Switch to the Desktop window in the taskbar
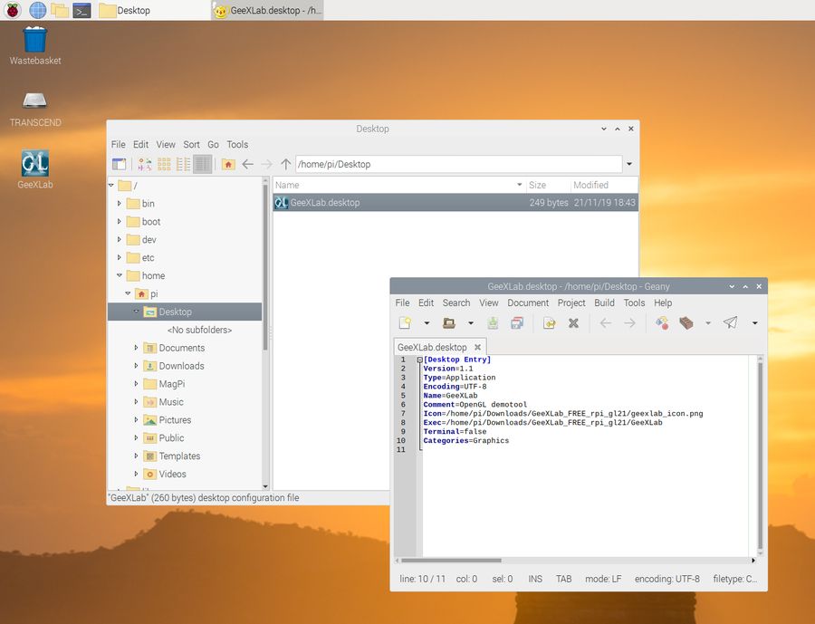Viewport: 815px width, 624px height. (x=153, y=10)
